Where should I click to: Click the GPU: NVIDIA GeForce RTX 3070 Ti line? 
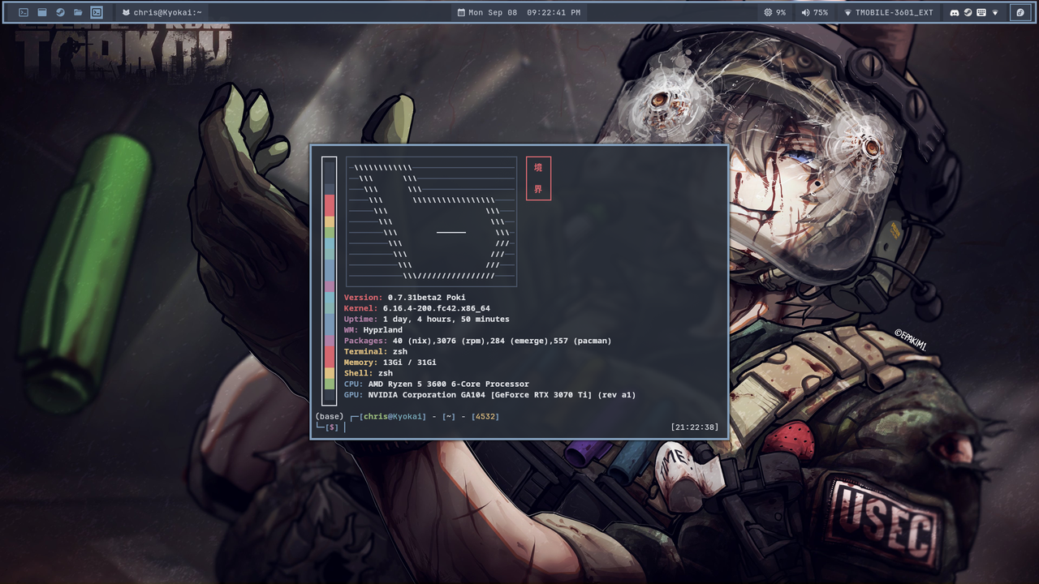point(490,395)
